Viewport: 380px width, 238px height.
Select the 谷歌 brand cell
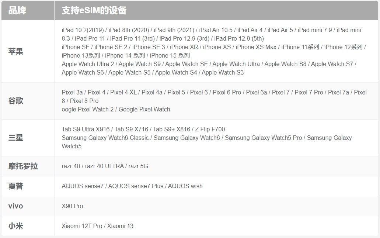16,101
